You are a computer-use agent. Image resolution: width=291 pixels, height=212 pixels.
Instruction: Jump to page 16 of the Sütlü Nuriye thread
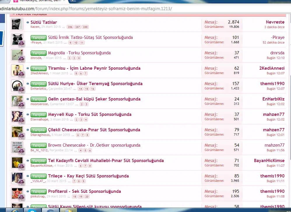(92, 89)
